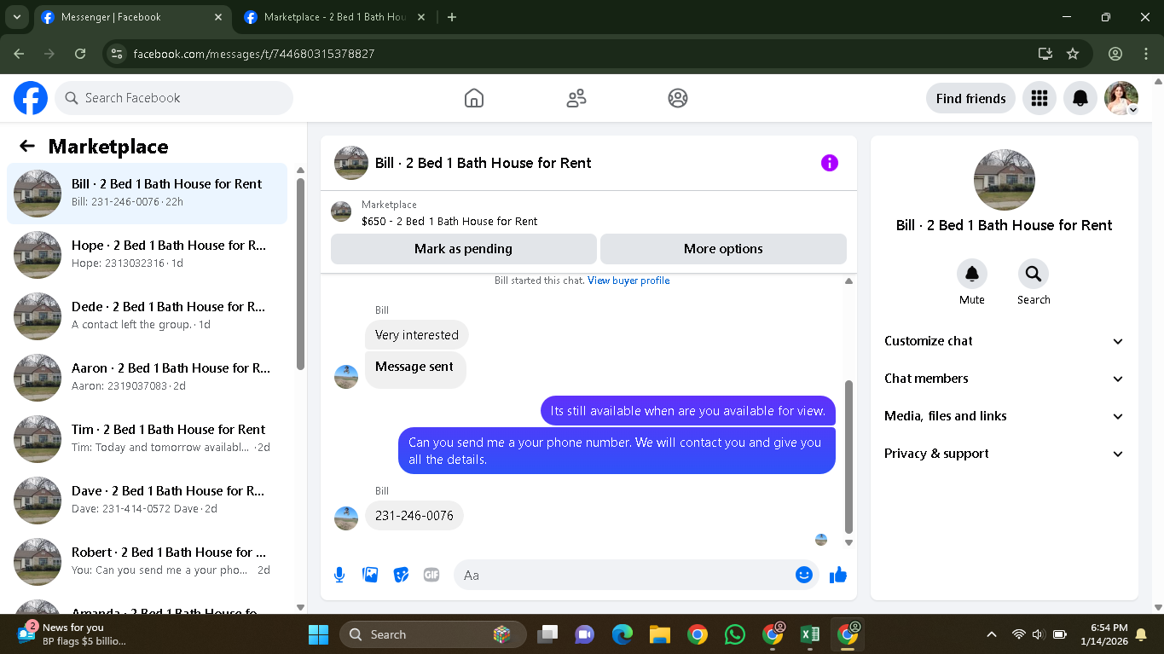Screen dimensions: 1164x654
Task: Click the conversation list scrollbar
Action: point(300,273)
